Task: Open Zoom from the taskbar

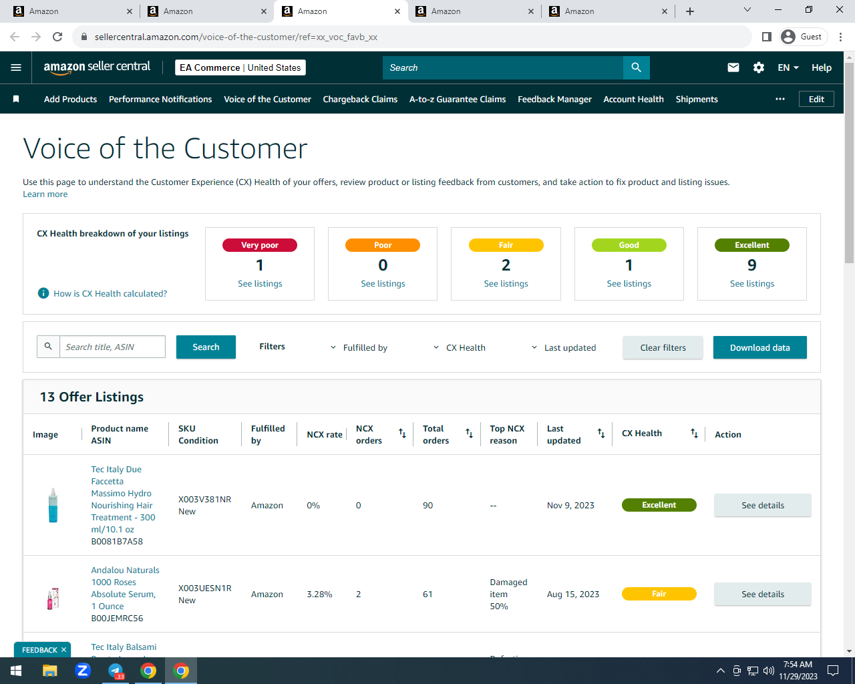Action: pos(83,671)
